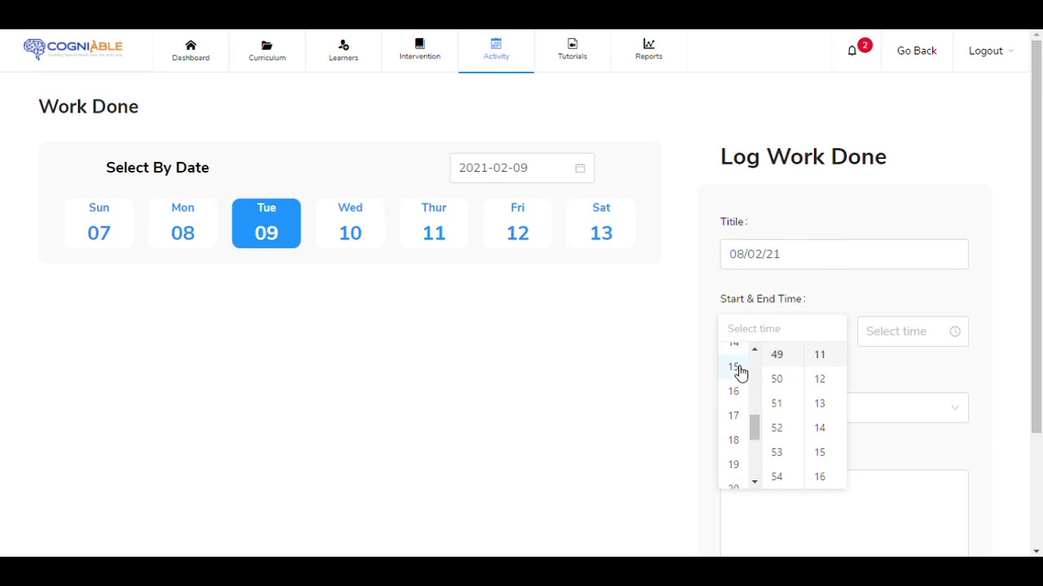Select Mon 08 day card
The height and width of the screenshot is (586, 1043).
coord(183,223)
